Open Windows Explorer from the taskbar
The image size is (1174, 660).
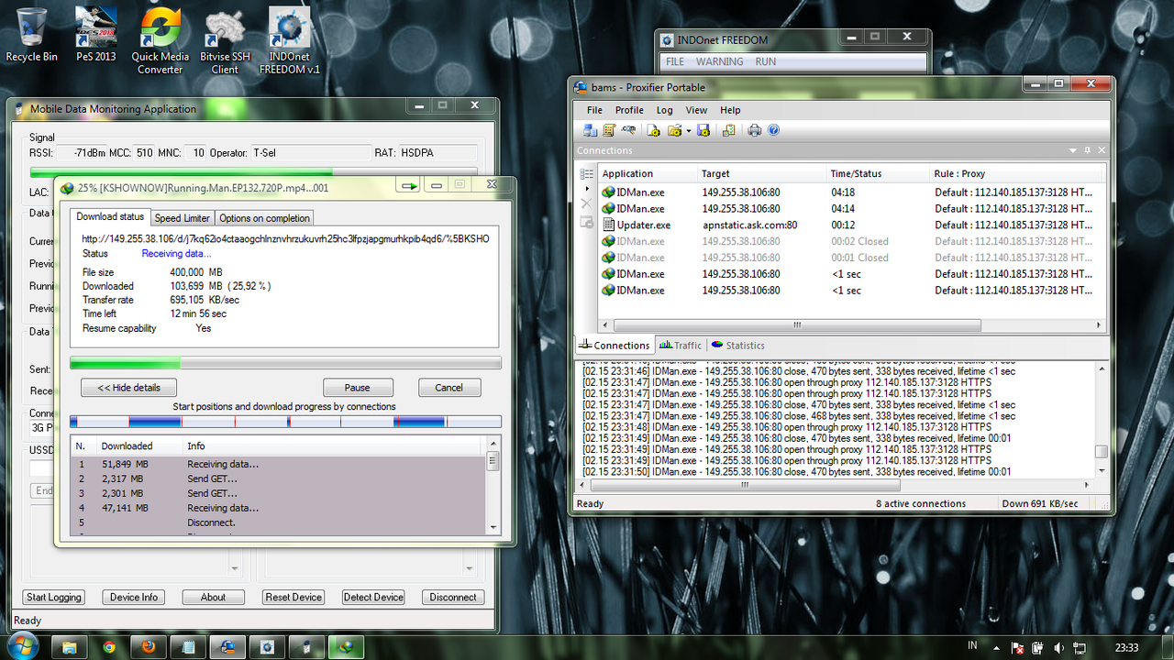69,647
